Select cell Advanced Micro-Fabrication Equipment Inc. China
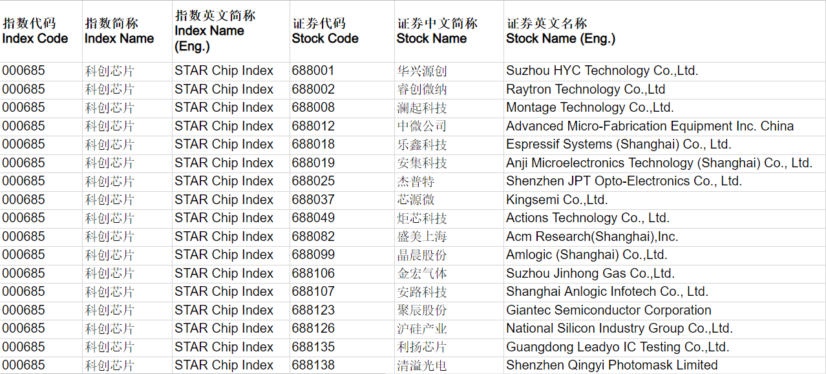The image size is (826, 374). tap(665, 126)
